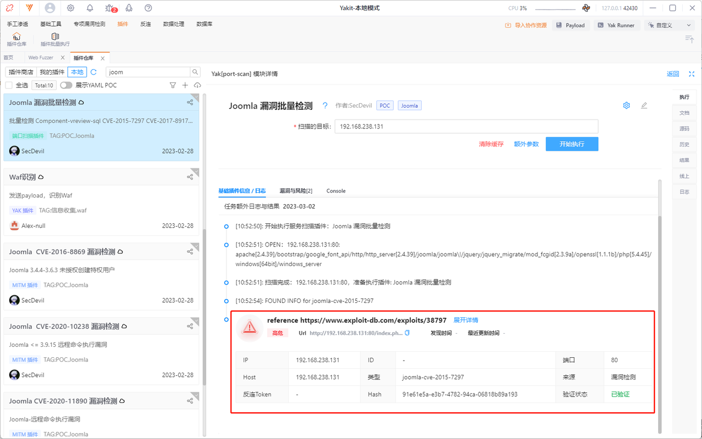Image resolution: width=702 pixels, height=439 pixels.
Task: Switch to the Console tab
Action: 336,191
